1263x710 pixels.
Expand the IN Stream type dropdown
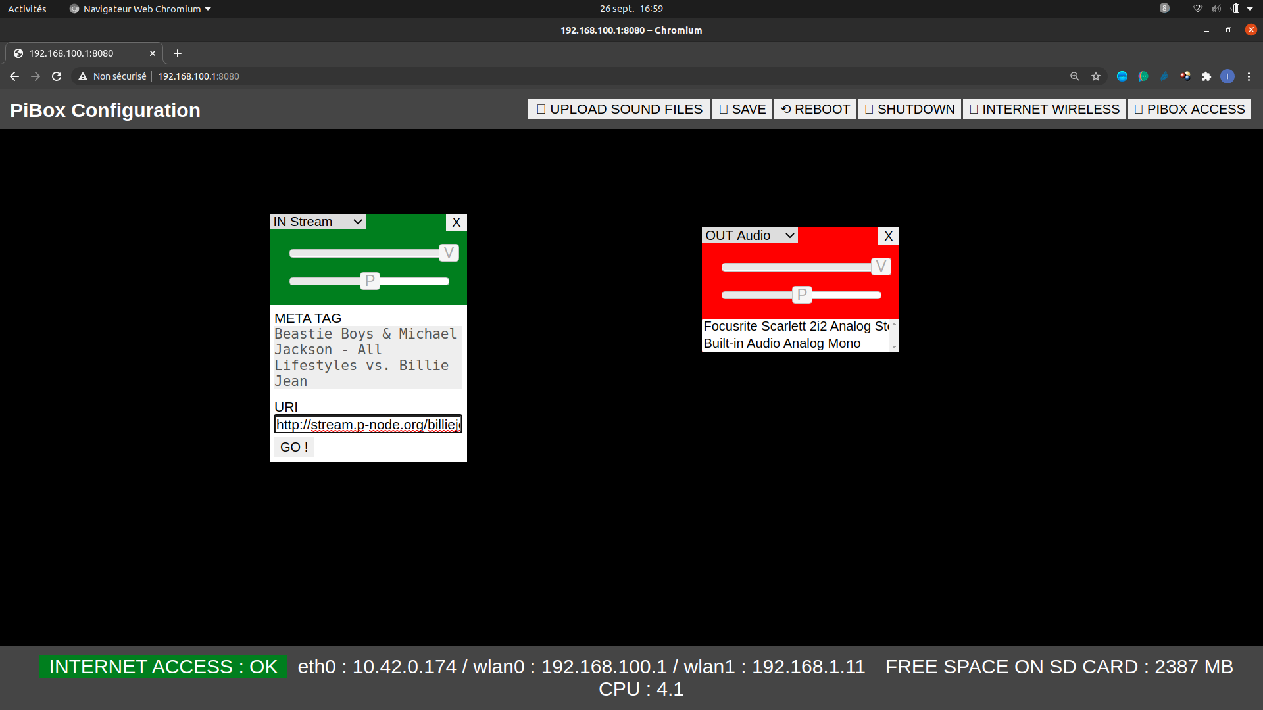pos(318,222)
